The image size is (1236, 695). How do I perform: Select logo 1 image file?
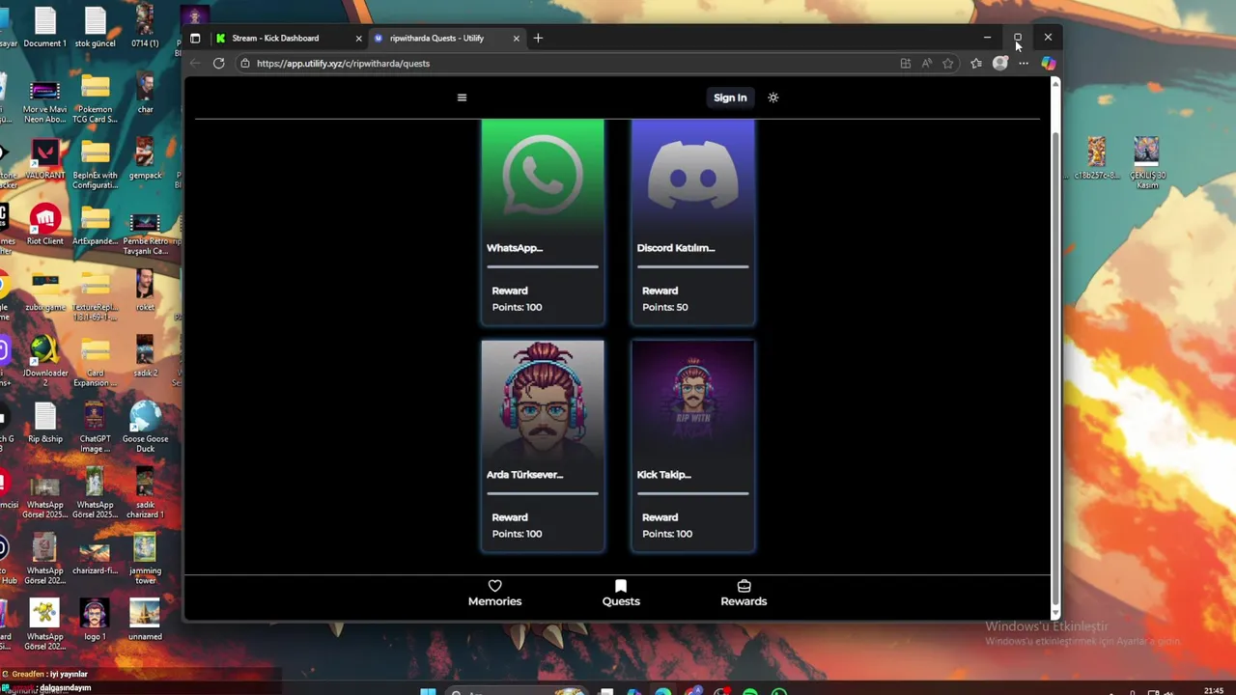[95, 621]
